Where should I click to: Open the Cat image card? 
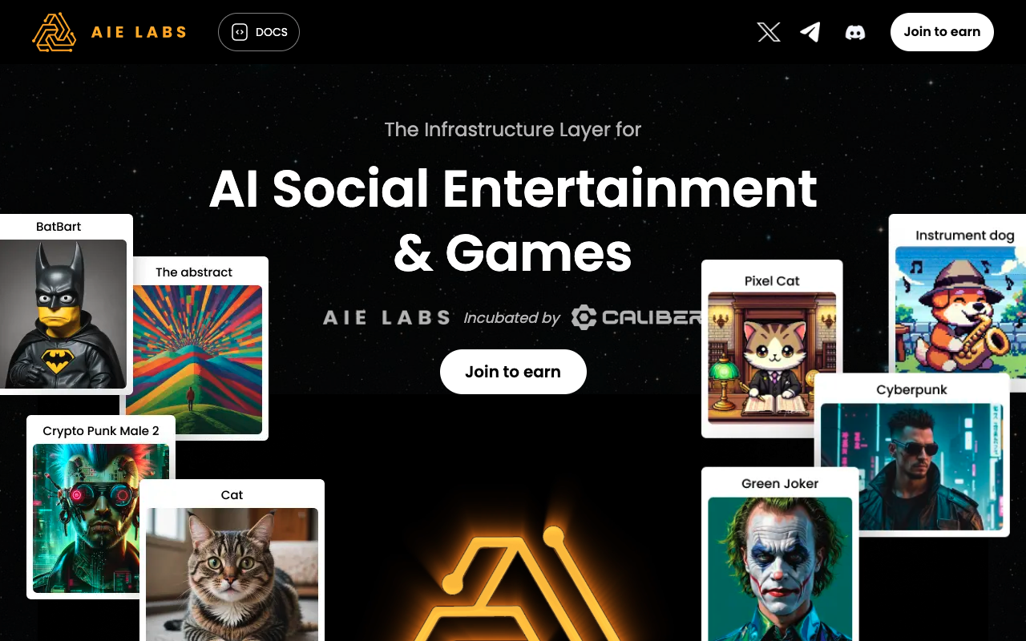(x=232, y=560)
